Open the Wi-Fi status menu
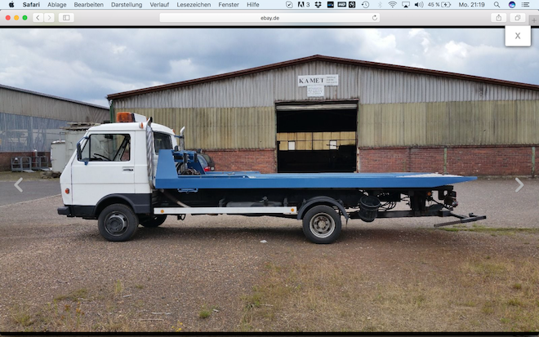This screenshot has width=539, height=337. pos(392,4)
